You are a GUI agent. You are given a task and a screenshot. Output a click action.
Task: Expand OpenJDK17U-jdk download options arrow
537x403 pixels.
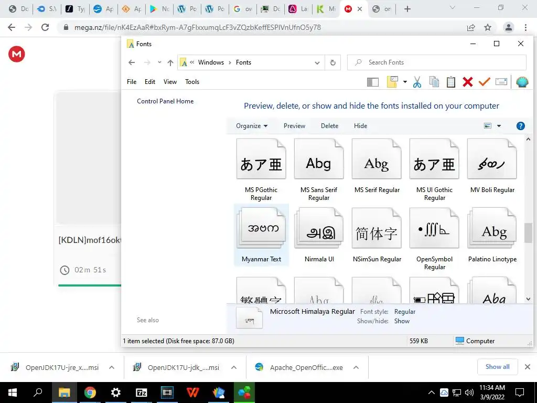click(x=233, y=367)
